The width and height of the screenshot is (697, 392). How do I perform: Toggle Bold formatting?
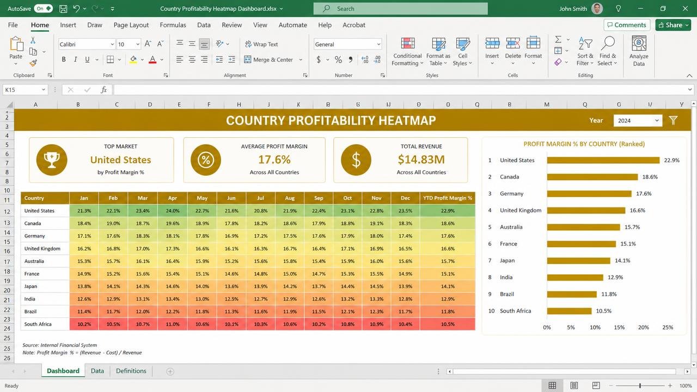(x=64, y=59)
